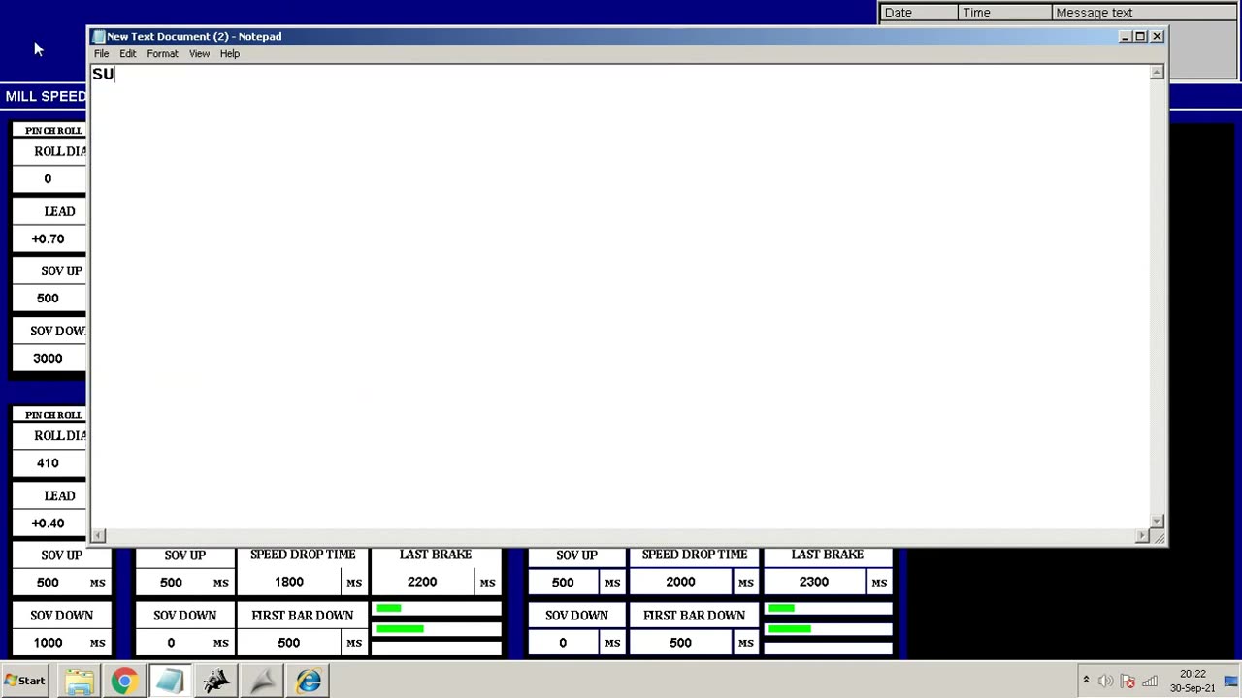
Task: Open the Format menu in Notepad
Action: (162, 54)
